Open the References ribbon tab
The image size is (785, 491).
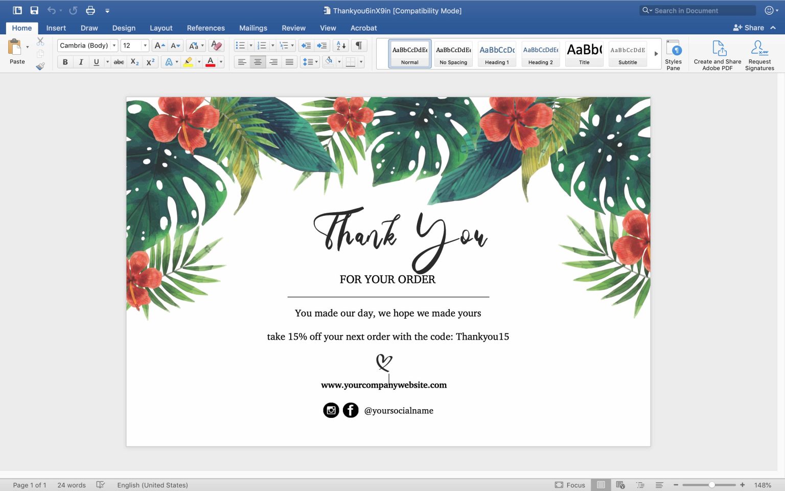click(205, 28)
